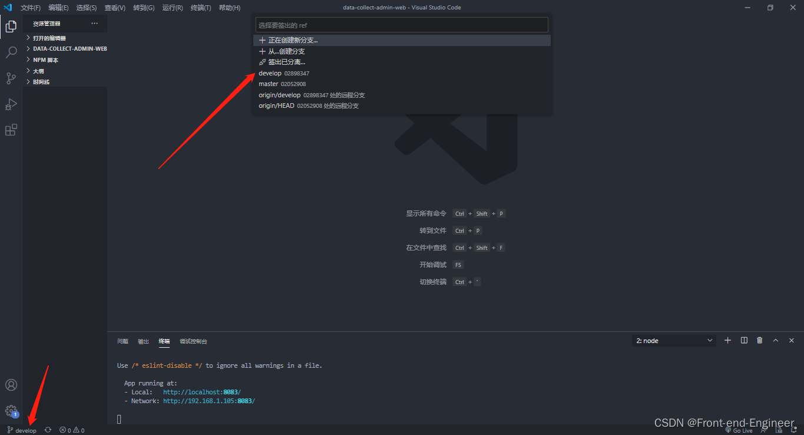Open the 192.168.1.105:8083 network link
This screenshot has height=435, width=804.
pyautogui.click(x=209, y=401)
